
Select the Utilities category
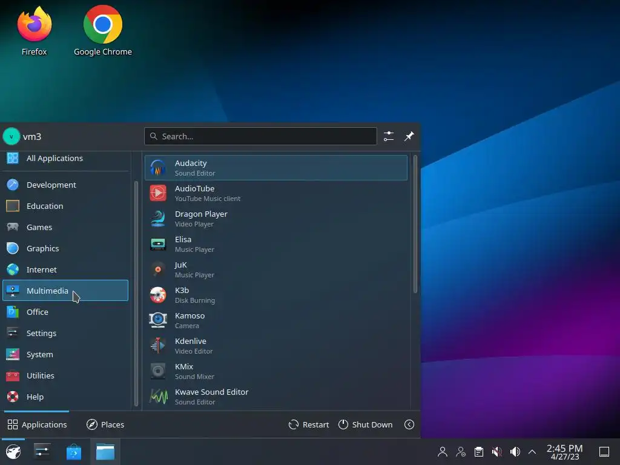(65, 375)
